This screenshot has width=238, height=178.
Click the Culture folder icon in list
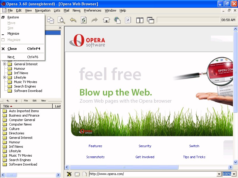[5, 129]
